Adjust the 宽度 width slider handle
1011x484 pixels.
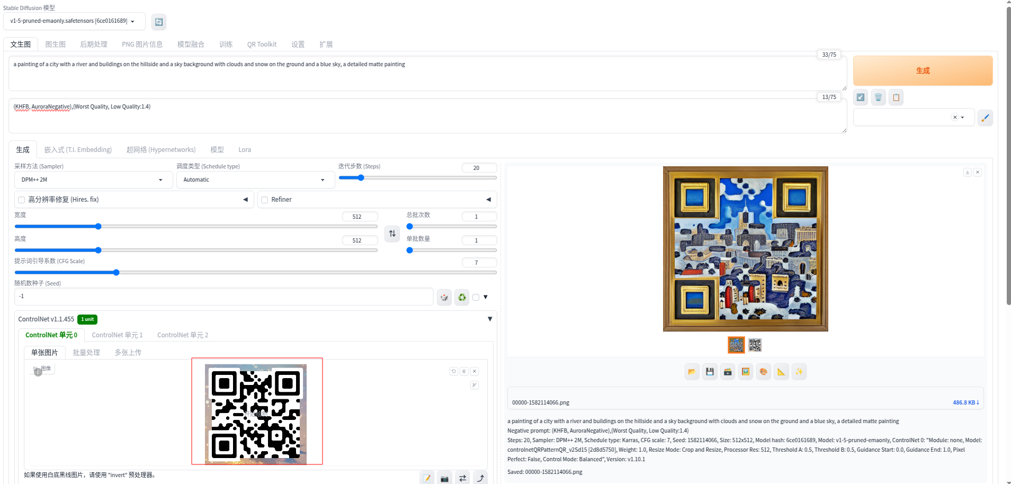point(99,227)
